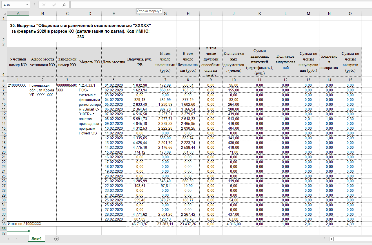This screenshot has height=245, width=372.
Task: Click the next sheet navigation arrow
Action: [16, 239]
